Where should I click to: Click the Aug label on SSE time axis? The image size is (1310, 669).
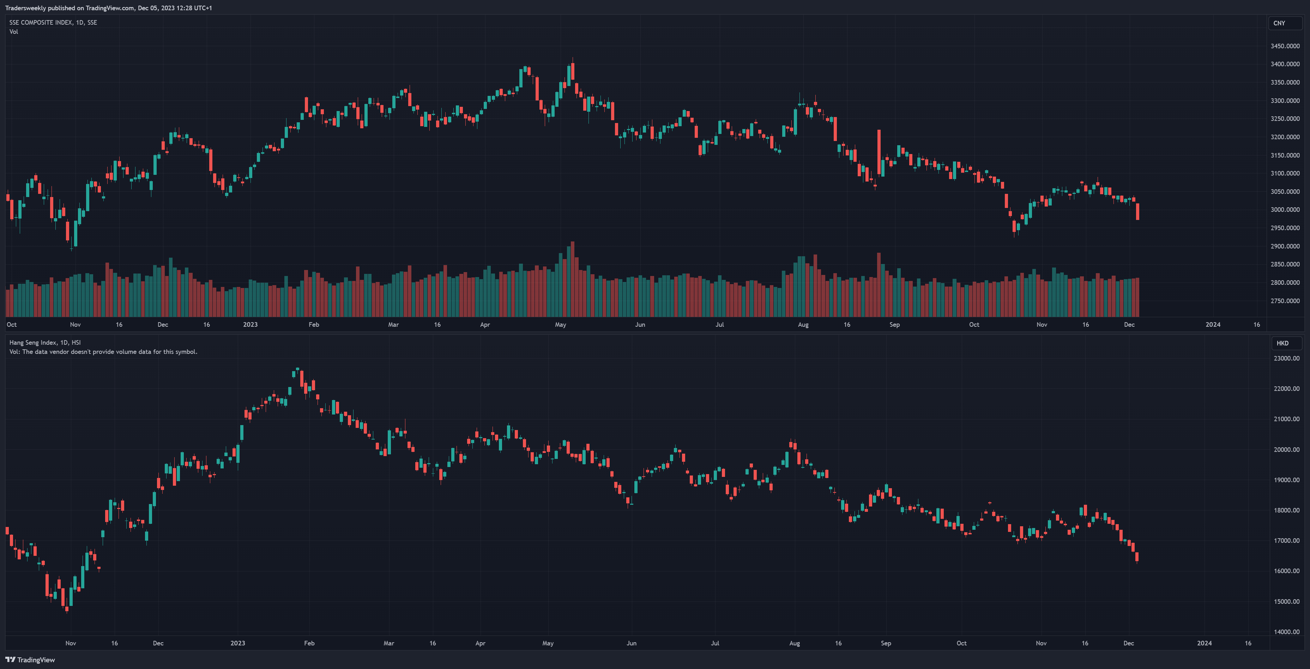803,325
